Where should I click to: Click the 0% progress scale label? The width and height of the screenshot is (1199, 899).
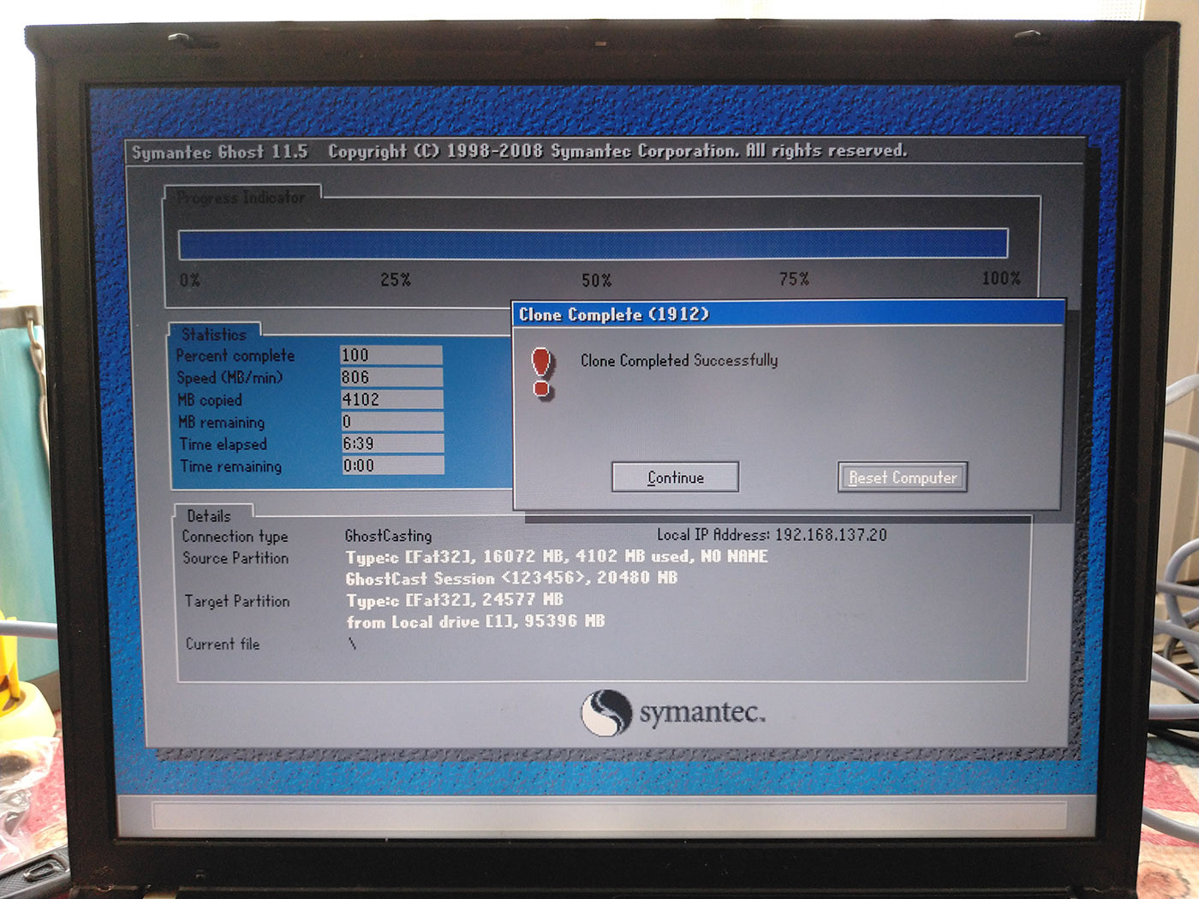(x=190, y=280)
